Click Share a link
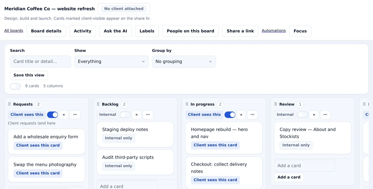Viewport: 373px width, 189px height. 240,31
